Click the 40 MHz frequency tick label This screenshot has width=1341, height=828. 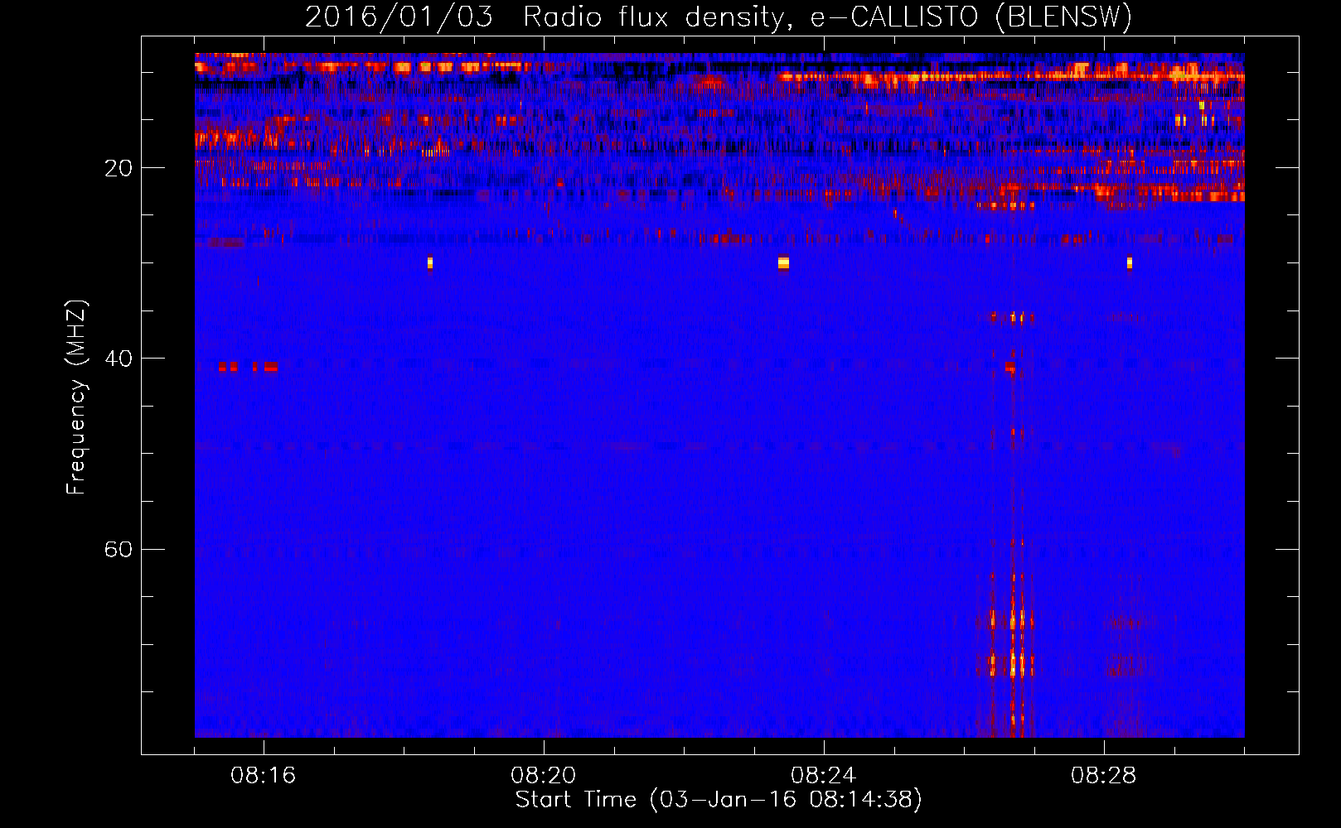(118, 359)
